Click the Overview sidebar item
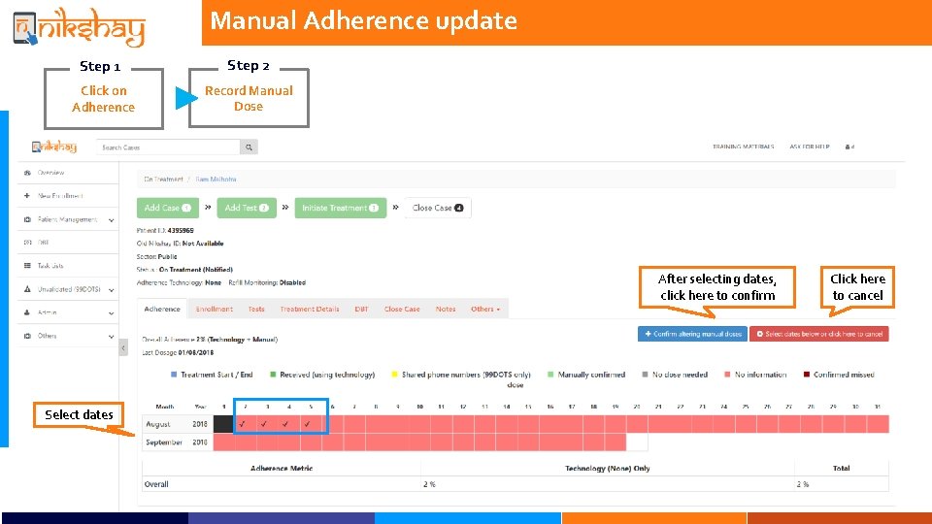Viewport: 932px width, 524px height. 68,173
